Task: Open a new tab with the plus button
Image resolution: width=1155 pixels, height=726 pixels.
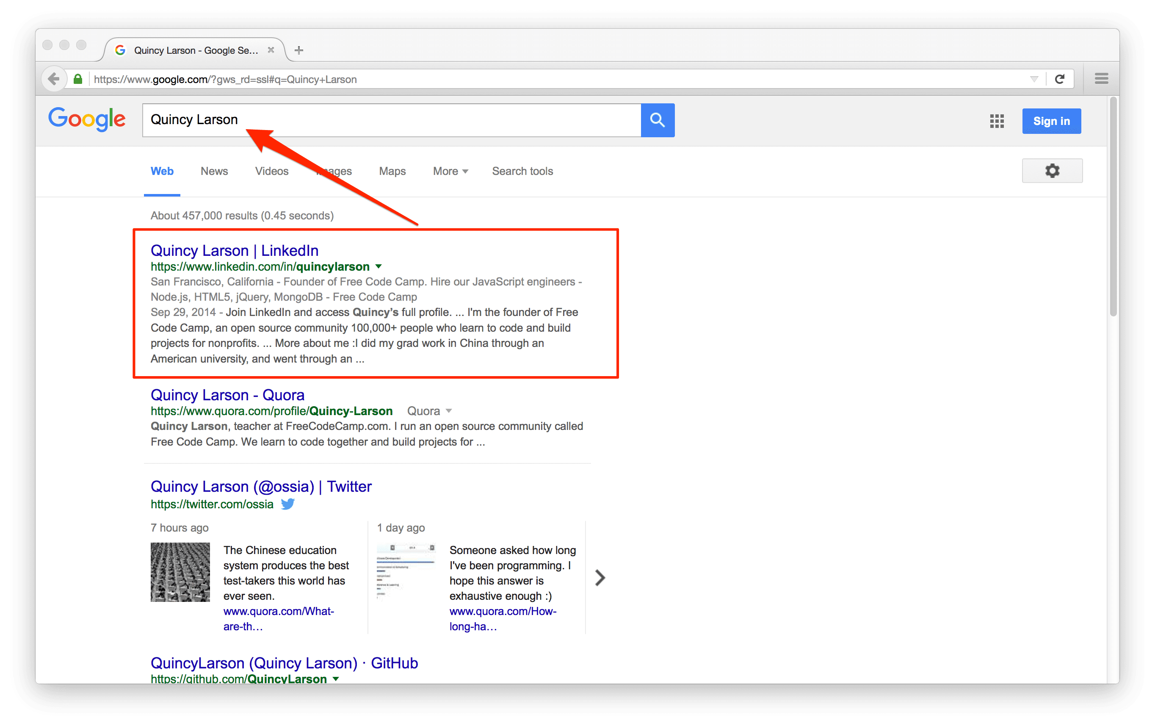Action: click(299, 50)
